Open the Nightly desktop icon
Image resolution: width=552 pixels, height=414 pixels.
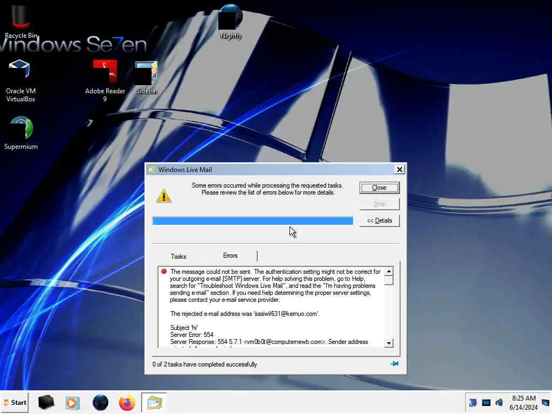point(231,21)
